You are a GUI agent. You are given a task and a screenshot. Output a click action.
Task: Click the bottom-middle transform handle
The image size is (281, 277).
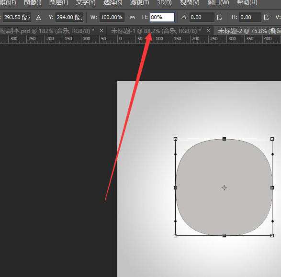coord(224,235)
